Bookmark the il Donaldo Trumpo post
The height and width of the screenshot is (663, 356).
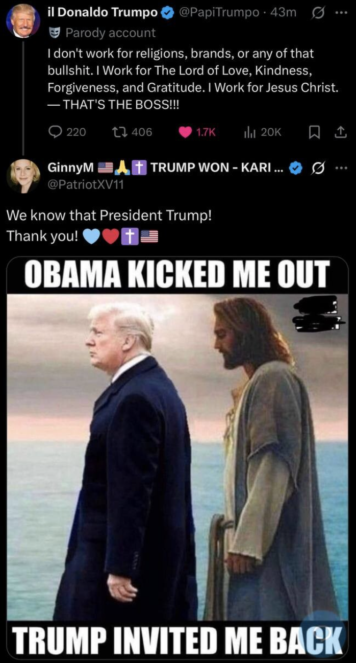315,132
